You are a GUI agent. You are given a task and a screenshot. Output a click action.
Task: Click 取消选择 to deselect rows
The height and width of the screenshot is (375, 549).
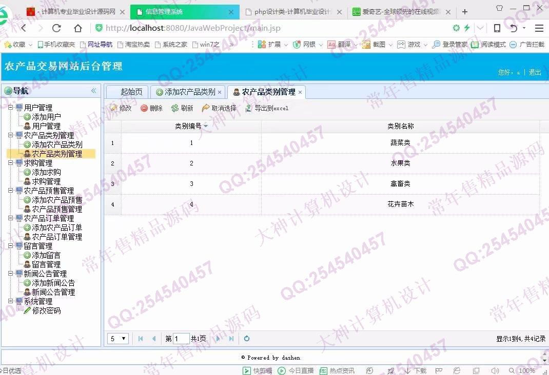(x=206, y=108)
